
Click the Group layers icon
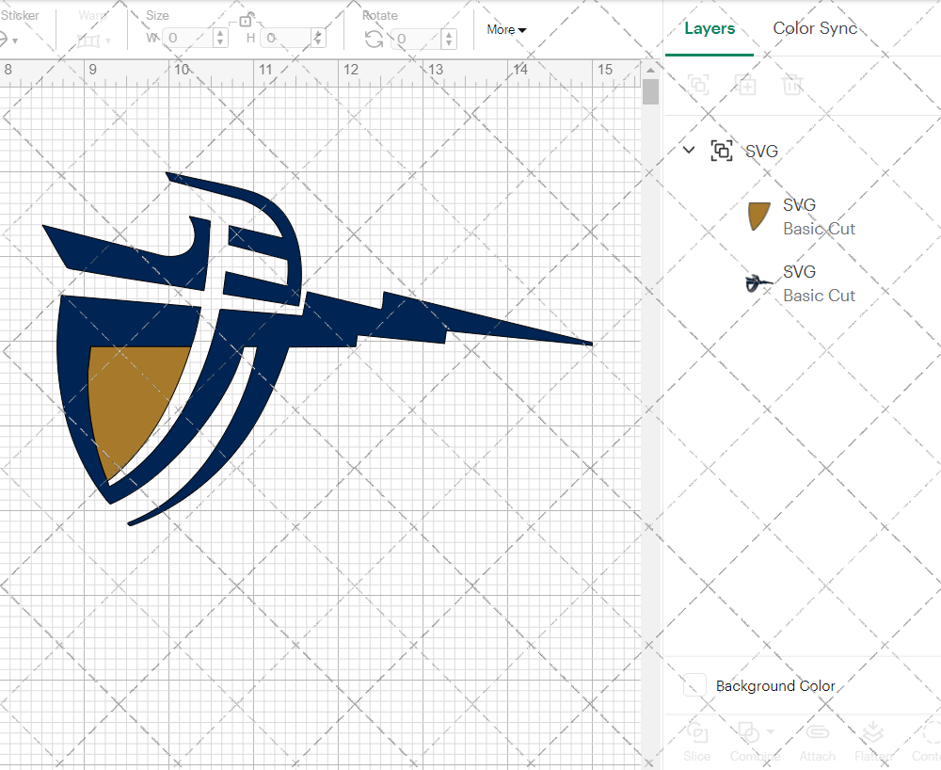(x=698, y=84)
